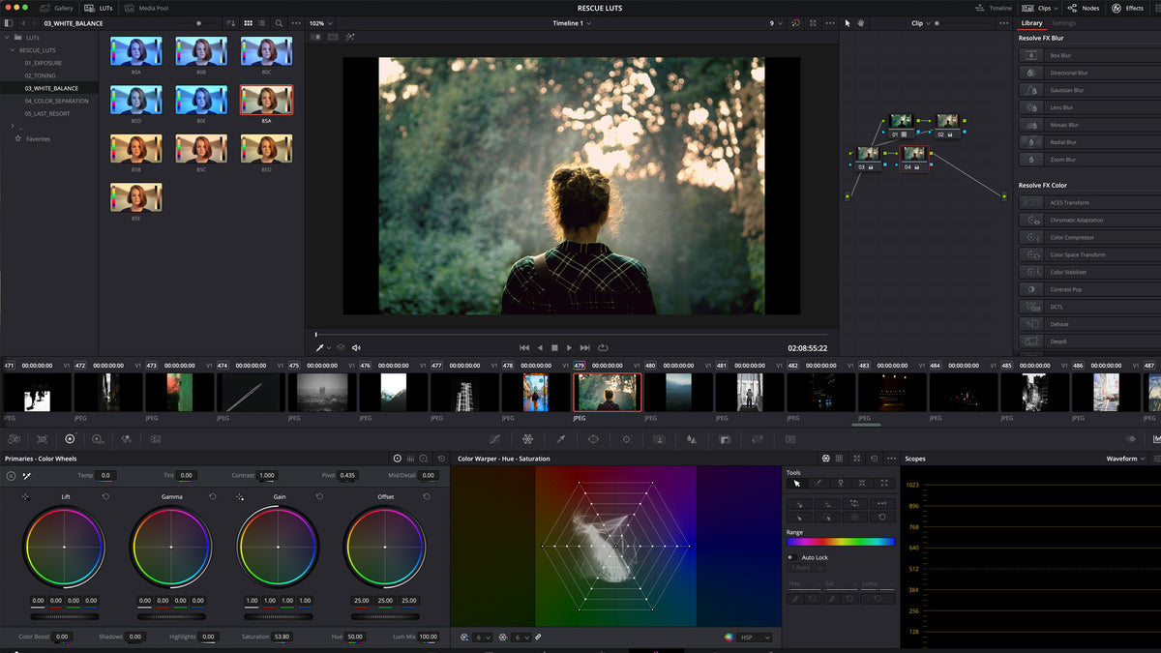Show the Nodes panel

[x=1084, y=8]
